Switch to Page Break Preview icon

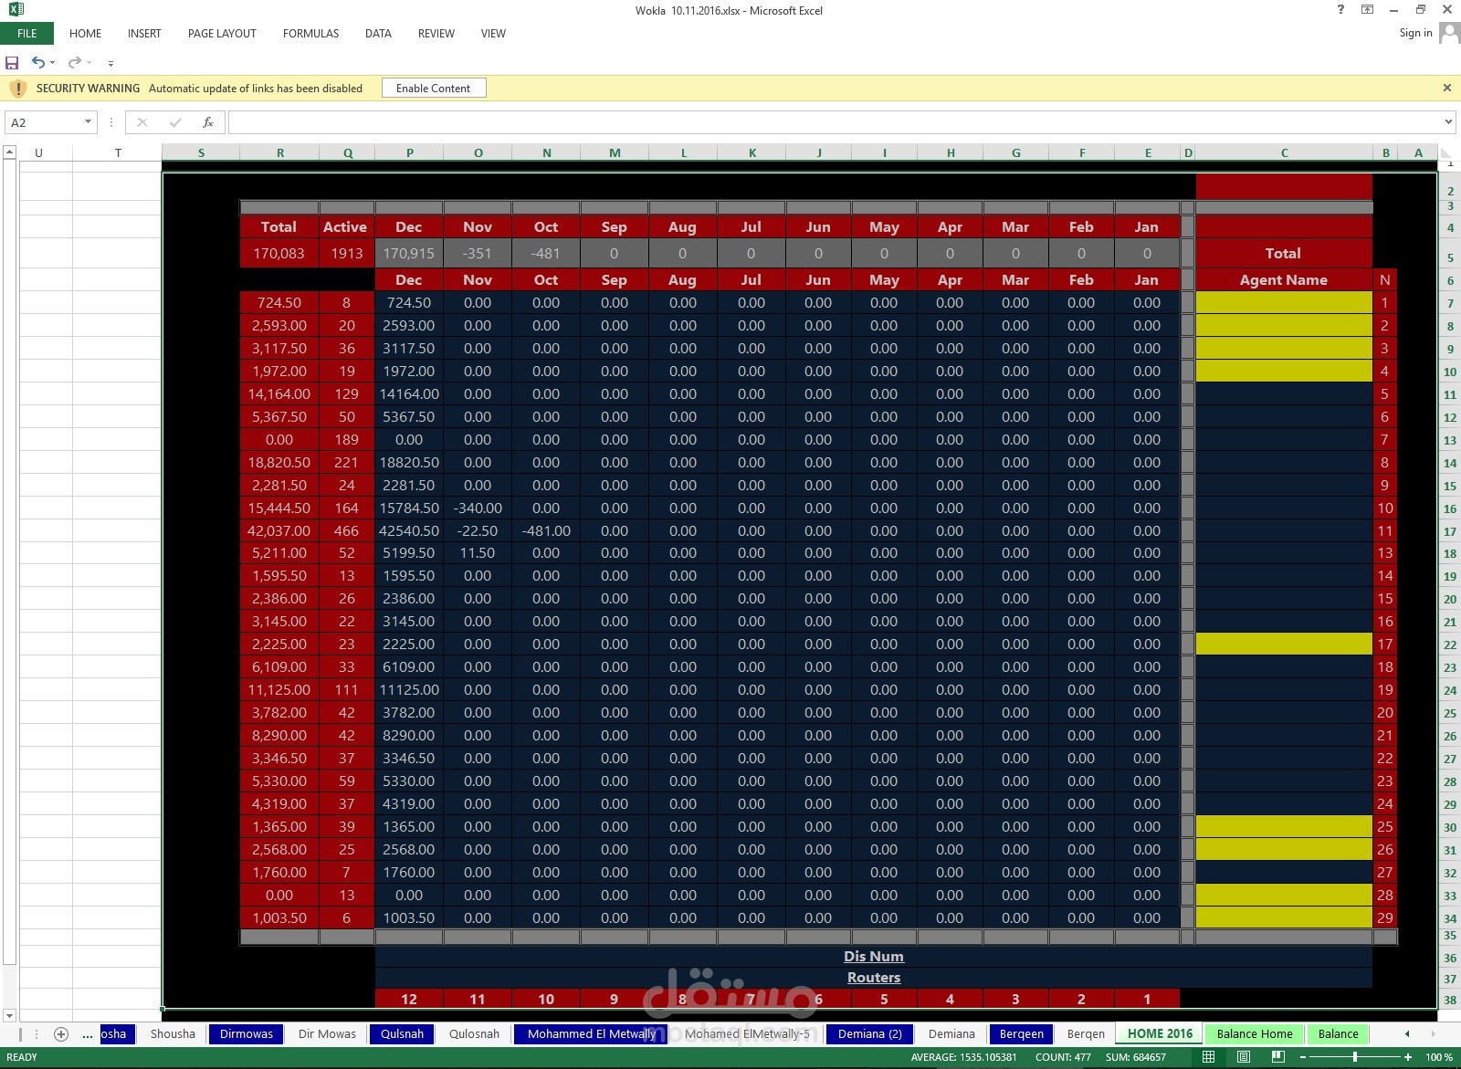(1277, 1057)
